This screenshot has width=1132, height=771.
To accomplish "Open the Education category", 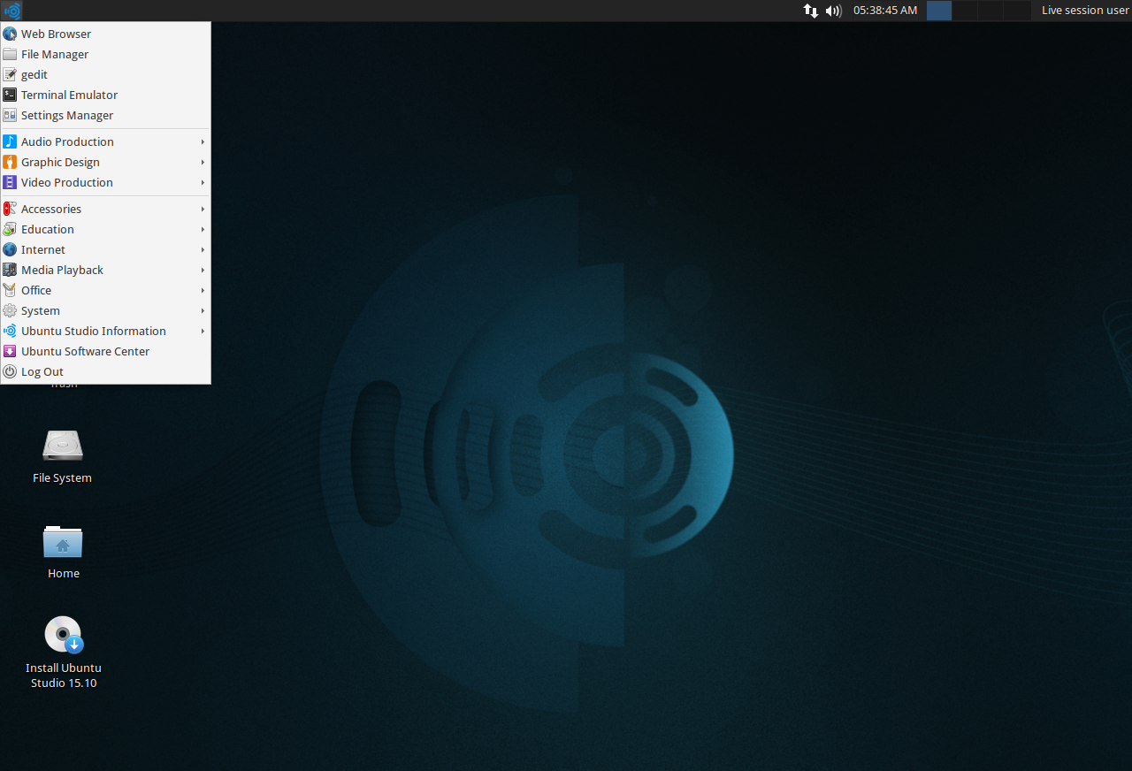I will (x=48, y=229).
